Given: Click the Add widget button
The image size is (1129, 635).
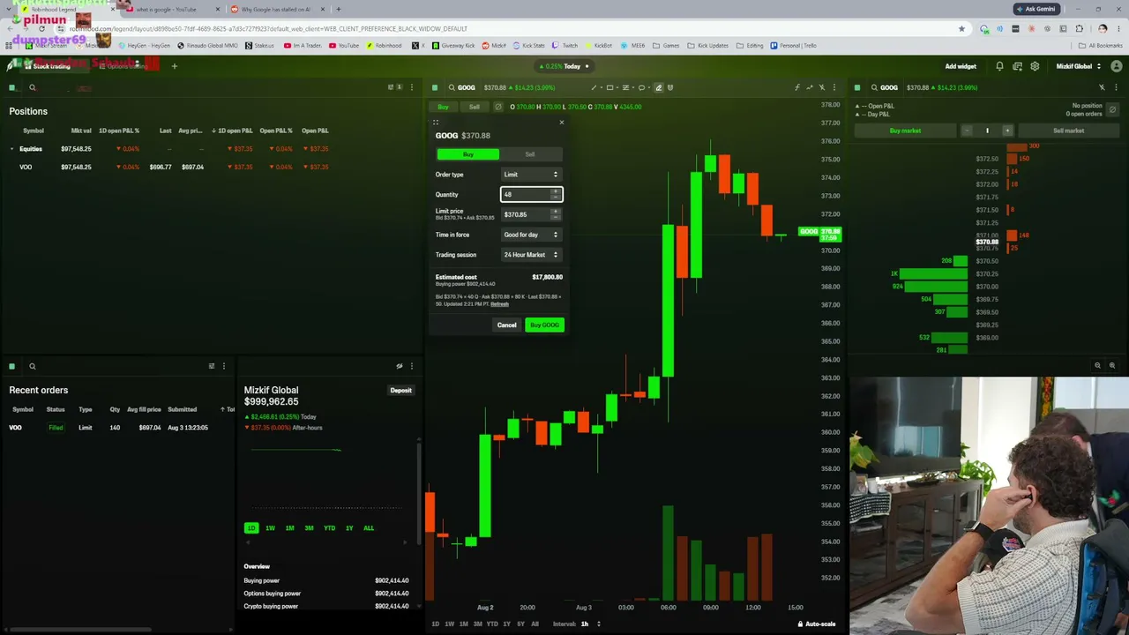Looking at the screenshot, I should coord(961,66).
